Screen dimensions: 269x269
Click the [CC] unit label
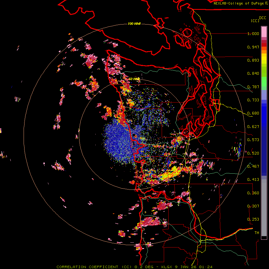click(x=255, y=21)
